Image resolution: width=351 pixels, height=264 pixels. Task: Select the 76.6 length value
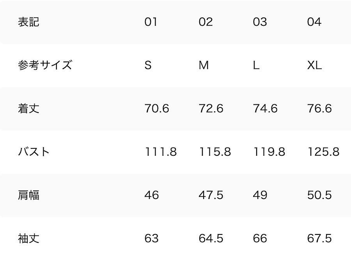[x=319, y=108]
